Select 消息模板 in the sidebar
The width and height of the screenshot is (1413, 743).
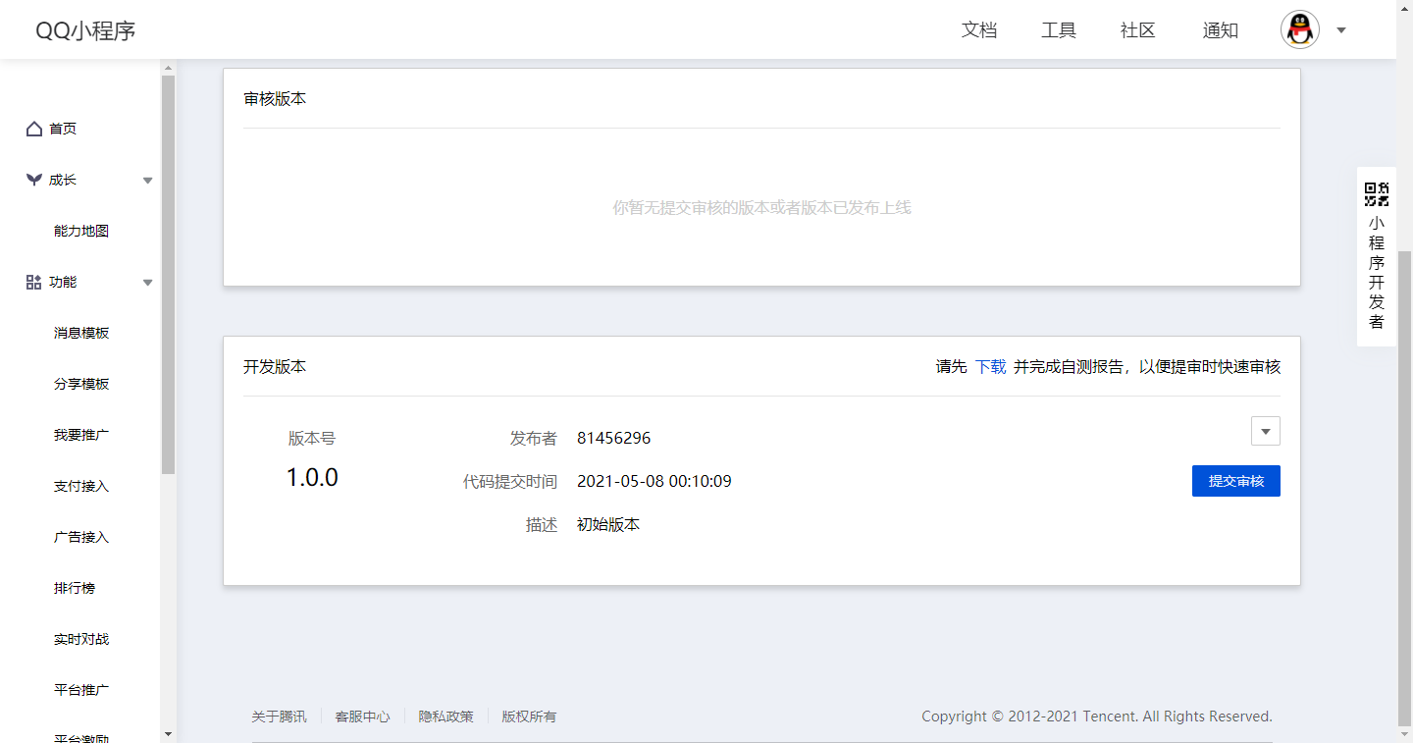[x=81, y=333]
